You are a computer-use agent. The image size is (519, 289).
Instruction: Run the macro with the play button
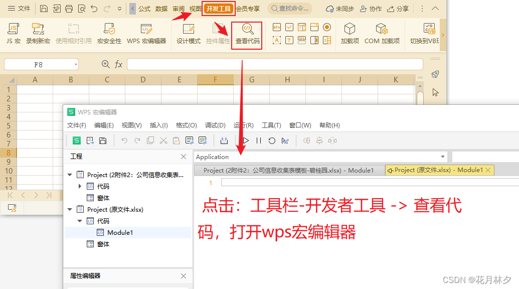pyautogui.click(x=246, y=140)
